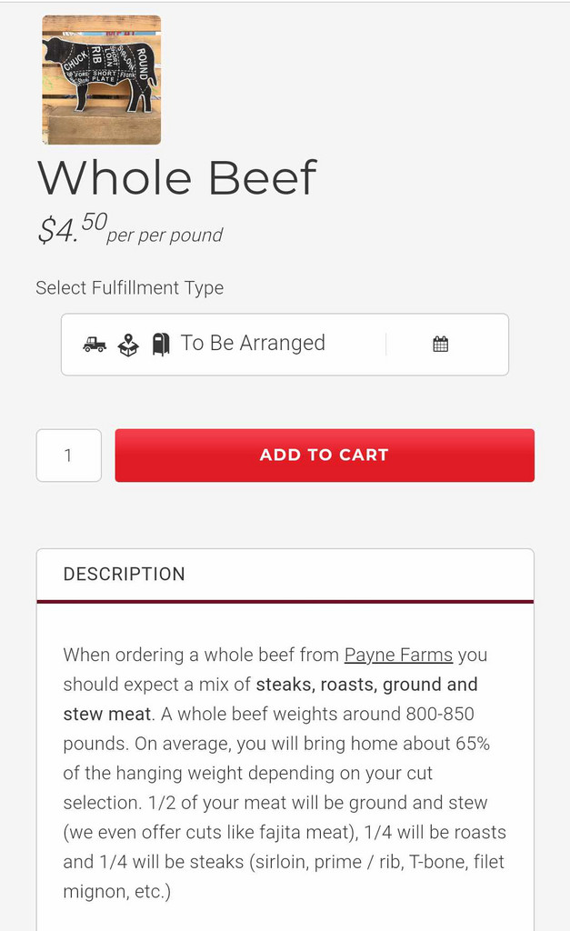Screen dimensions: 570x931
Task: Click the bold steaks, roasts, ground text
Action: [x=366, y=684]
